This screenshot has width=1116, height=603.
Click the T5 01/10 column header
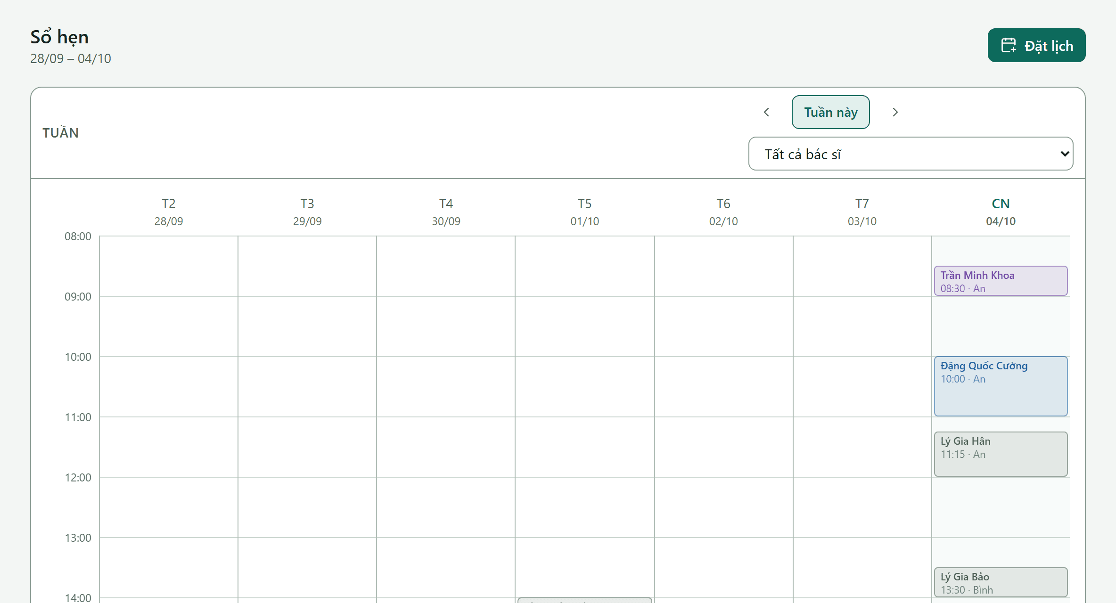584,212
